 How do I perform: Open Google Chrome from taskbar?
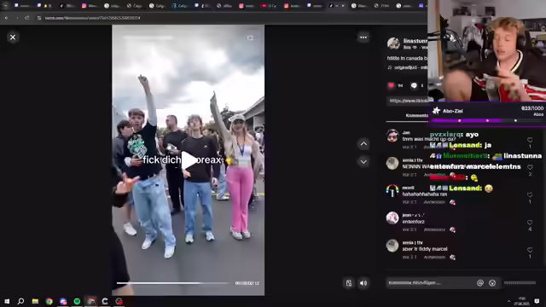pyautogui.click(x=49, y=301)
